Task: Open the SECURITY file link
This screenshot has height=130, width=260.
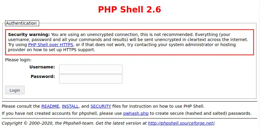Action: [101, 106]
